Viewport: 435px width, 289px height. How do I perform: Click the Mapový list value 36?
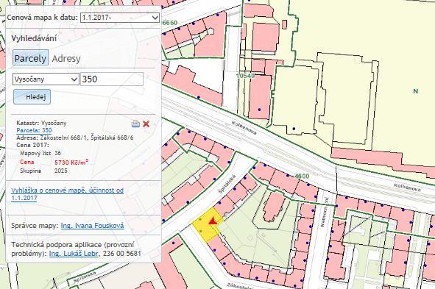click(x=57, y=153)
